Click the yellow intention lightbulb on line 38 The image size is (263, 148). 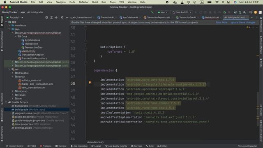point(90,82)
